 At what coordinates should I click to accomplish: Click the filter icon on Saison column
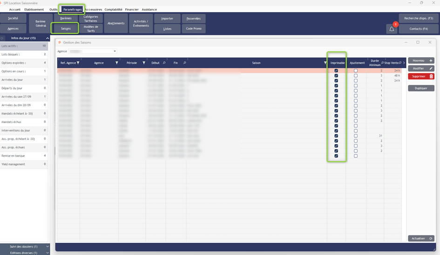pos(325,62)
